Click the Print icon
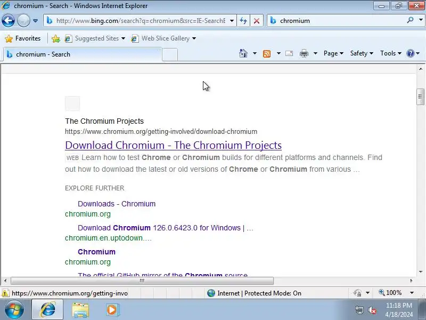 click(x=304, y=53)
